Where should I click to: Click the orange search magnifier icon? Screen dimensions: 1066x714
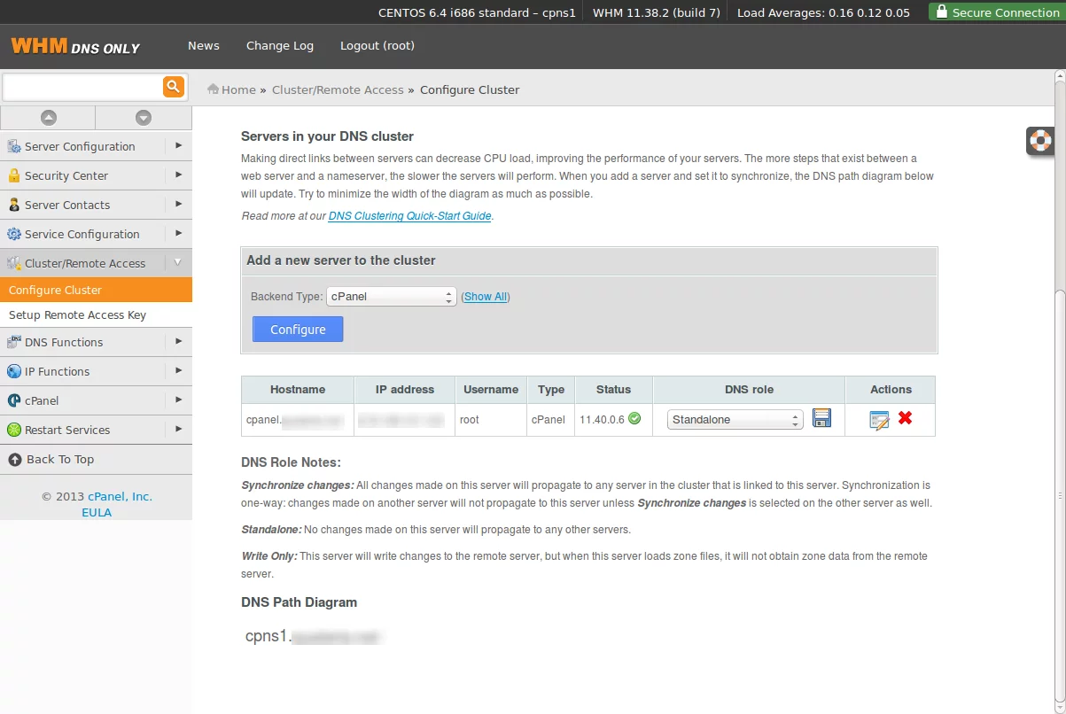click(173, 86)
